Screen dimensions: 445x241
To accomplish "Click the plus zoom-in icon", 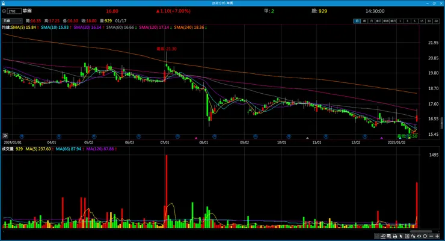I will point(437,236).
